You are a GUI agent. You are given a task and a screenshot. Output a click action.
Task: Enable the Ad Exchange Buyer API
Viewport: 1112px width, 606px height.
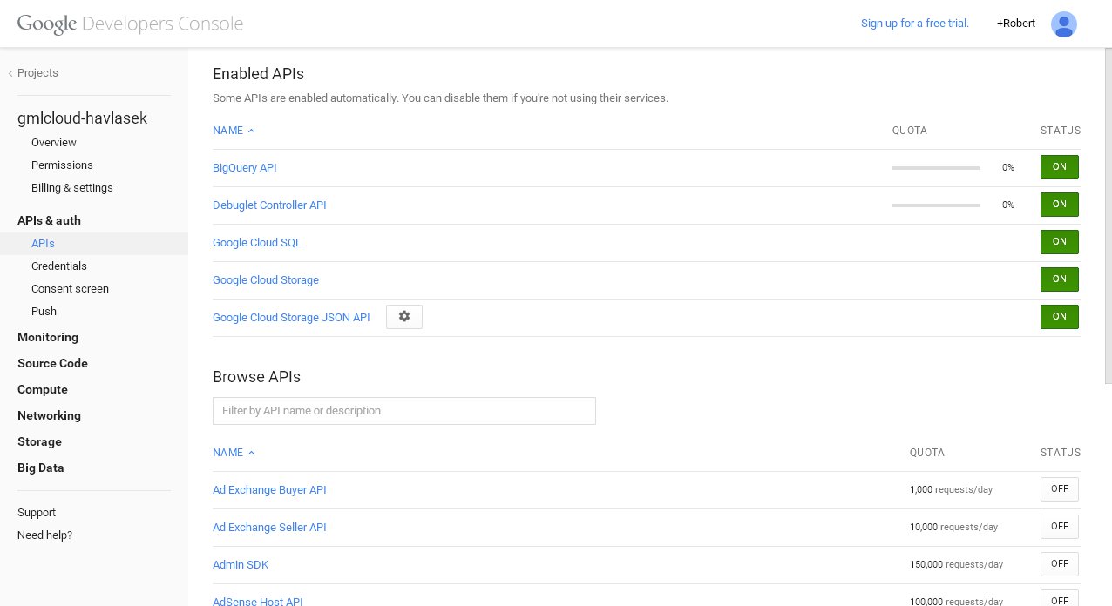tap(1059, 489)
